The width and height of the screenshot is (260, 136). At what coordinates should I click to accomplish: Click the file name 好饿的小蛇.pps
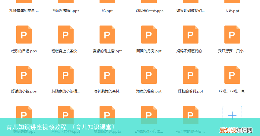coord(24,91)
